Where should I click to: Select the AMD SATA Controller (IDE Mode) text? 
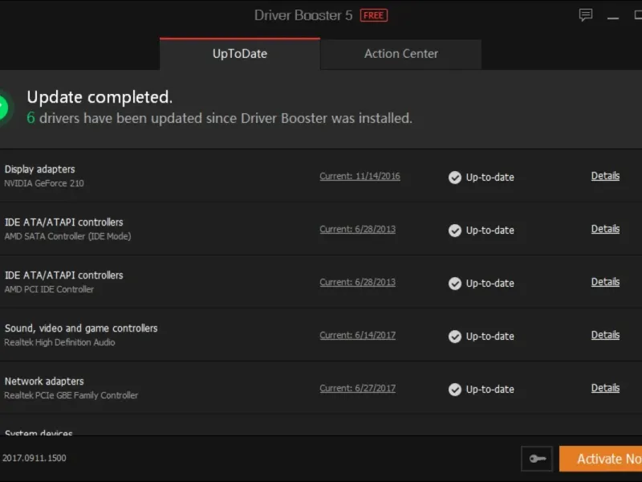pos(67,236)
